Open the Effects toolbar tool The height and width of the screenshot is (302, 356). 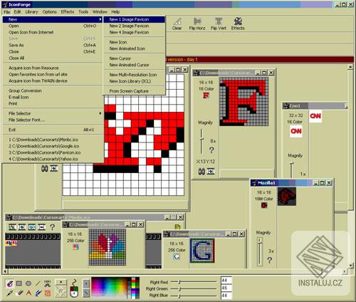point(238,24)
